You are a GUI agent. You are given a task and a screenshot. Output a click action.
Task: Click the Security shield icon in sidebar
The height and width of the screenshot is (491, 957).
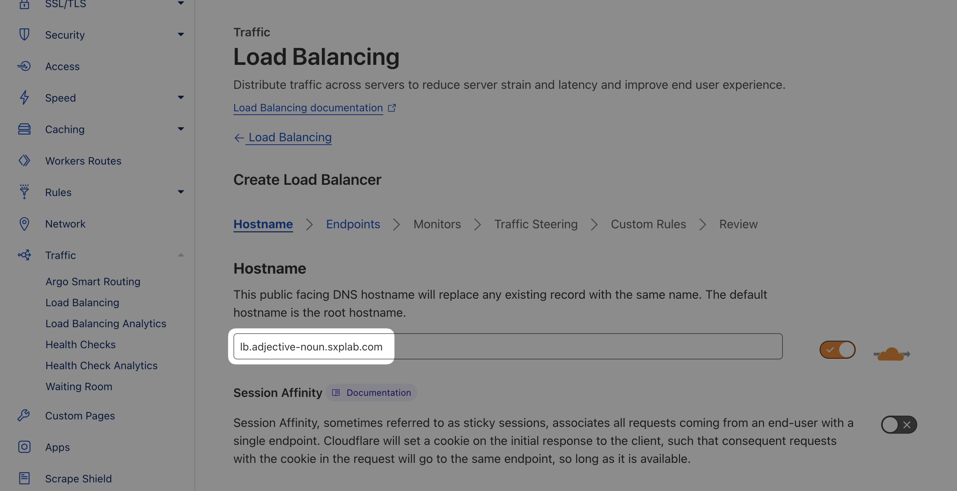pyautogui.click(x=24, y=34)
